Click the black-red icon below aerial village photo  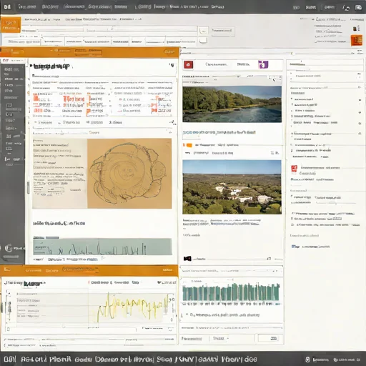(187, 259)
